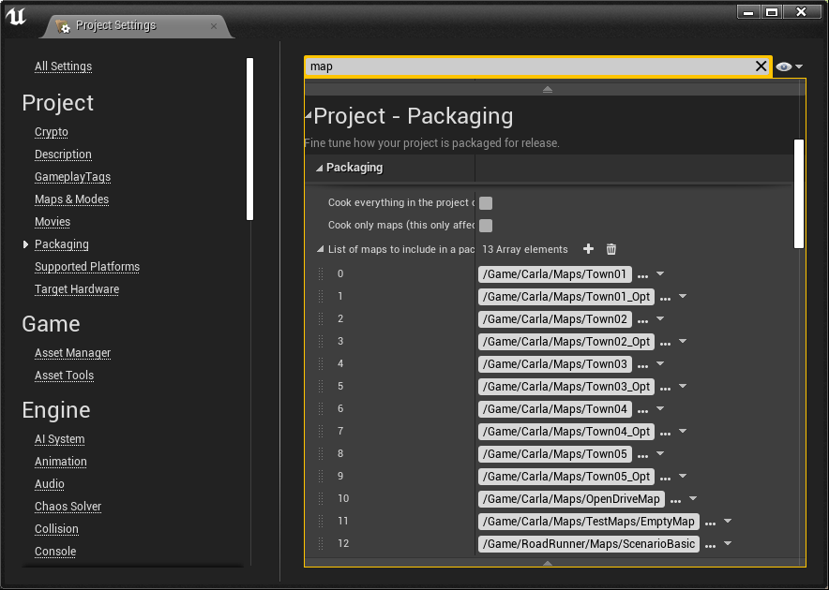Click the drag handle of array element 0
829x590 pixels.
[320, 274]
